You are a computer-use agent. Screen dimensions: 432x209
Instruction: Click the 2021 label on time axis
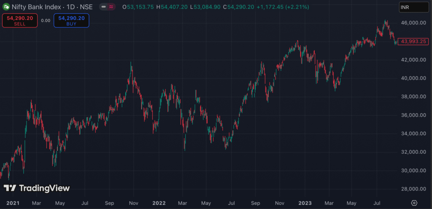(13, 203)
